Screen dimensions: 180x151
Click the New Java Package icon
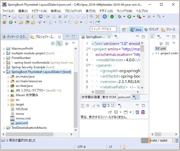(5, 22)
